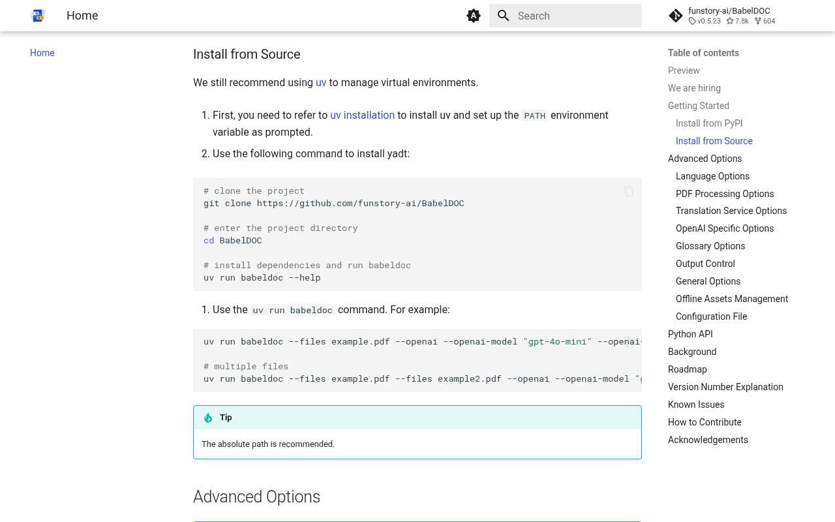Jump to Offline Assets Management
The width and height of the screenshot is (835, 522).
(732, 299)
